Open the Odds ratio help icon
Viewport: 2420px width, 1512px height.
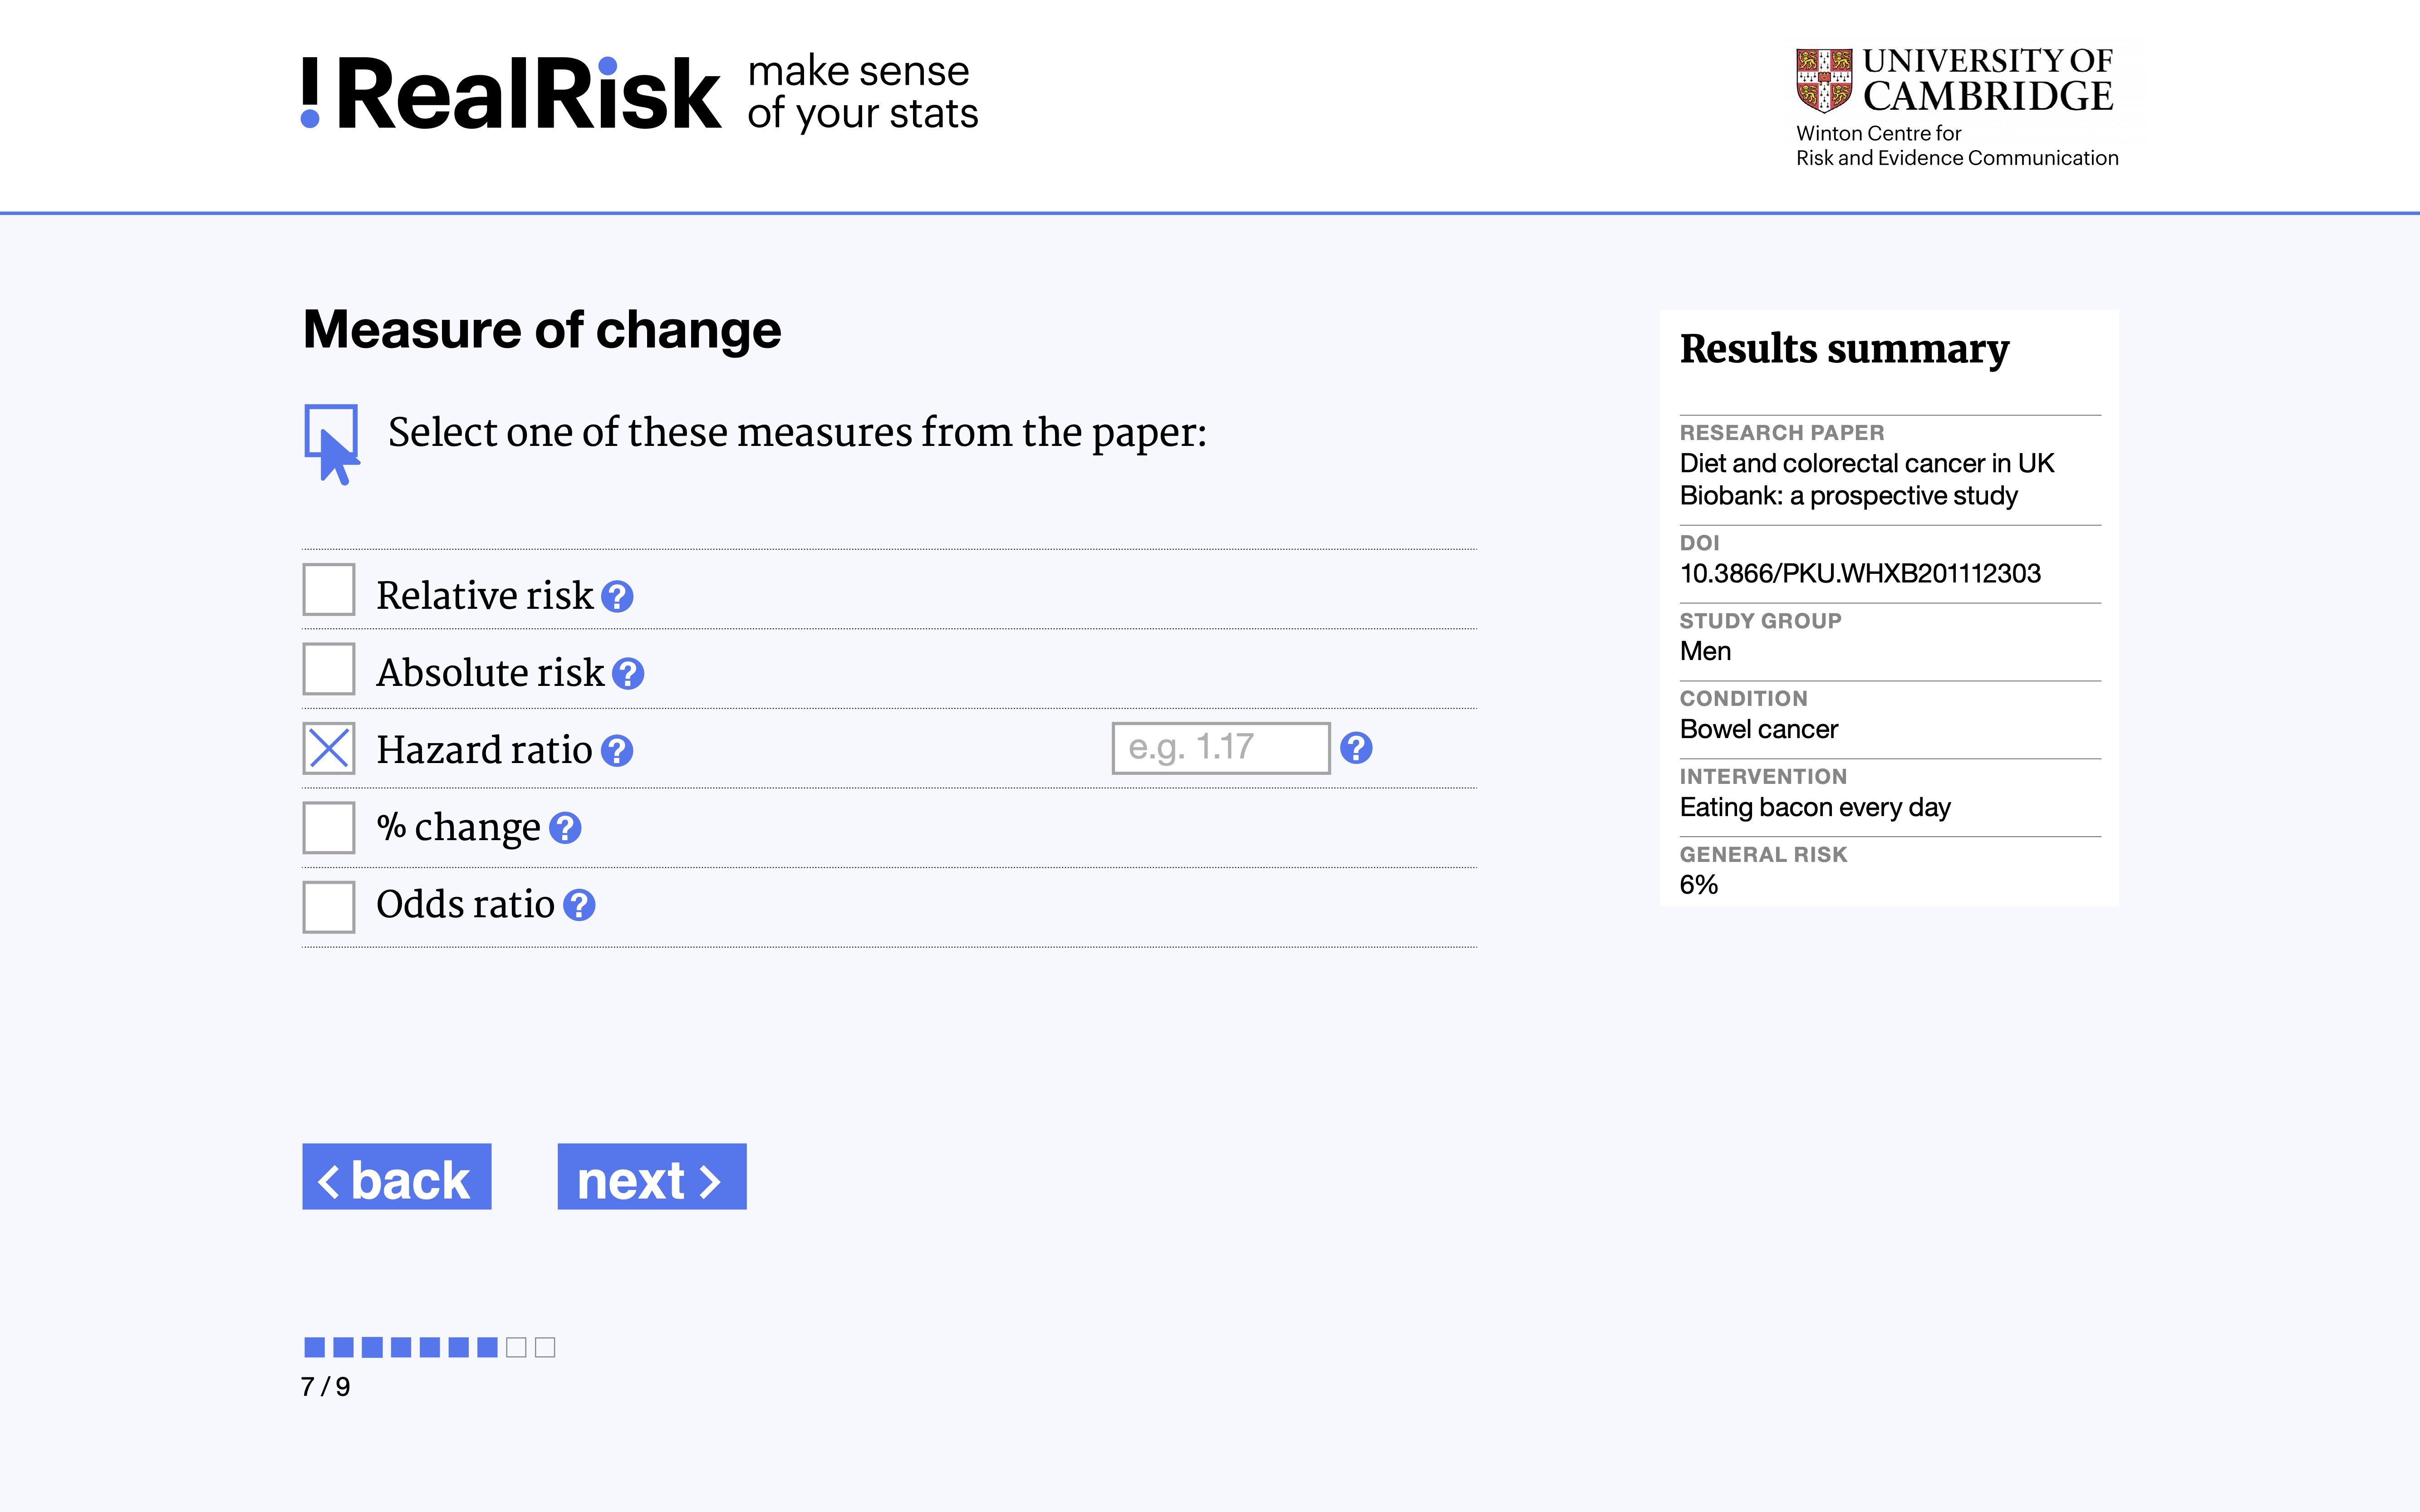579,905
